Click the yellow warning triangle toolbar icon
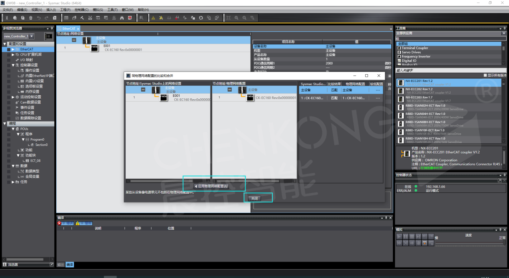 (x=153, y=18)
